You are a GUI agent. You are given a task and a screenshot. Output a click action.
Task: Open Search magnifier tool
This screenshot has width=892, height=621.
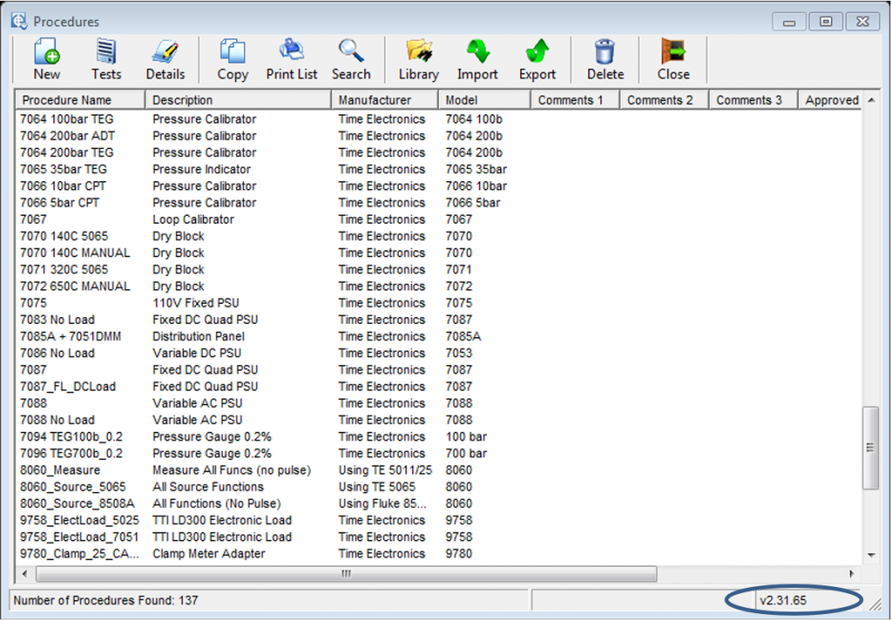click(x=351, y=52)
